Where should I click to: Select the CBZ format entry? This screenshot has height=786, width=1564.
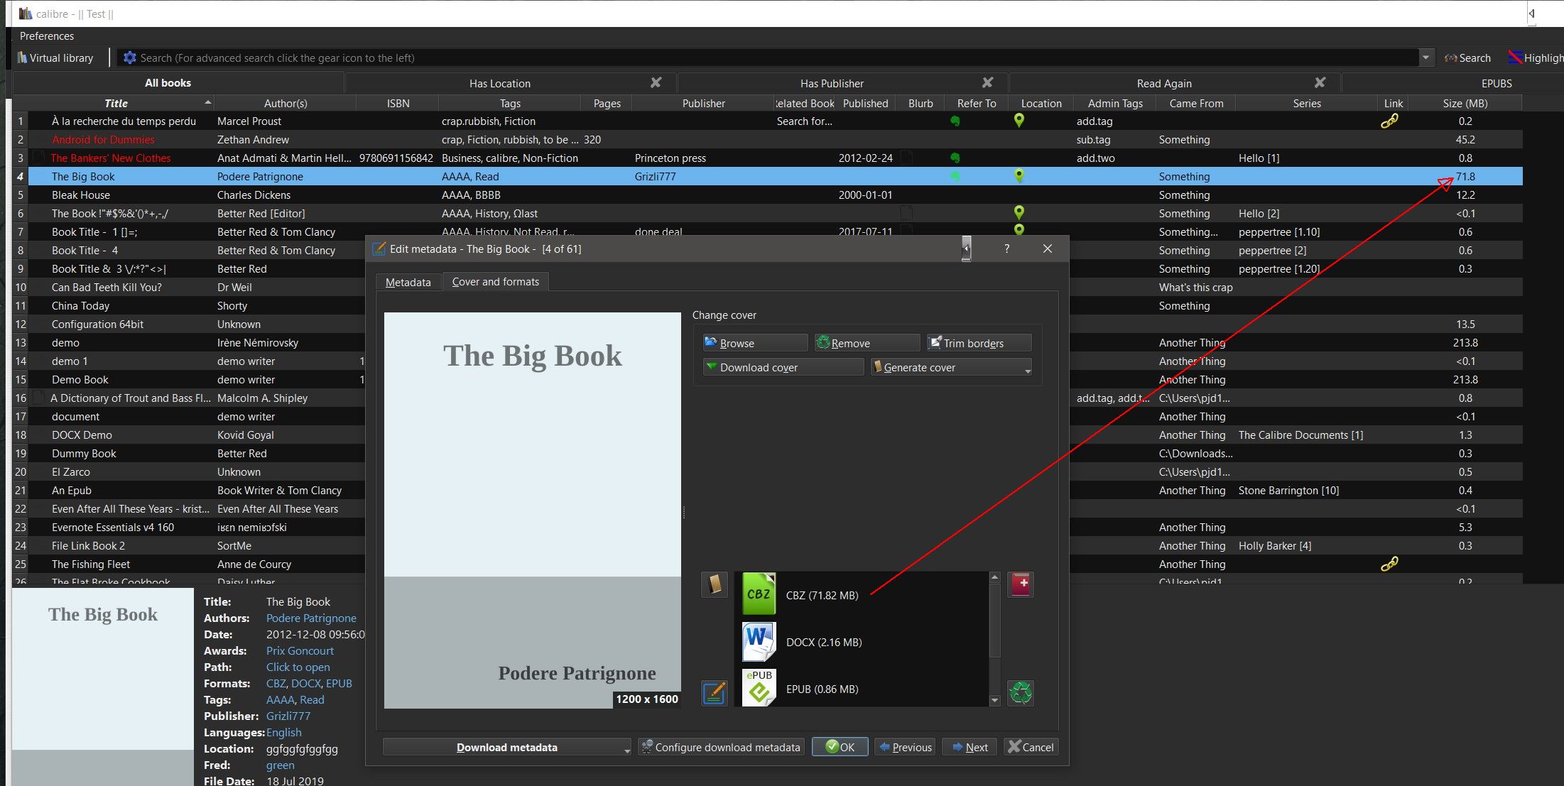tap(821, 595)
